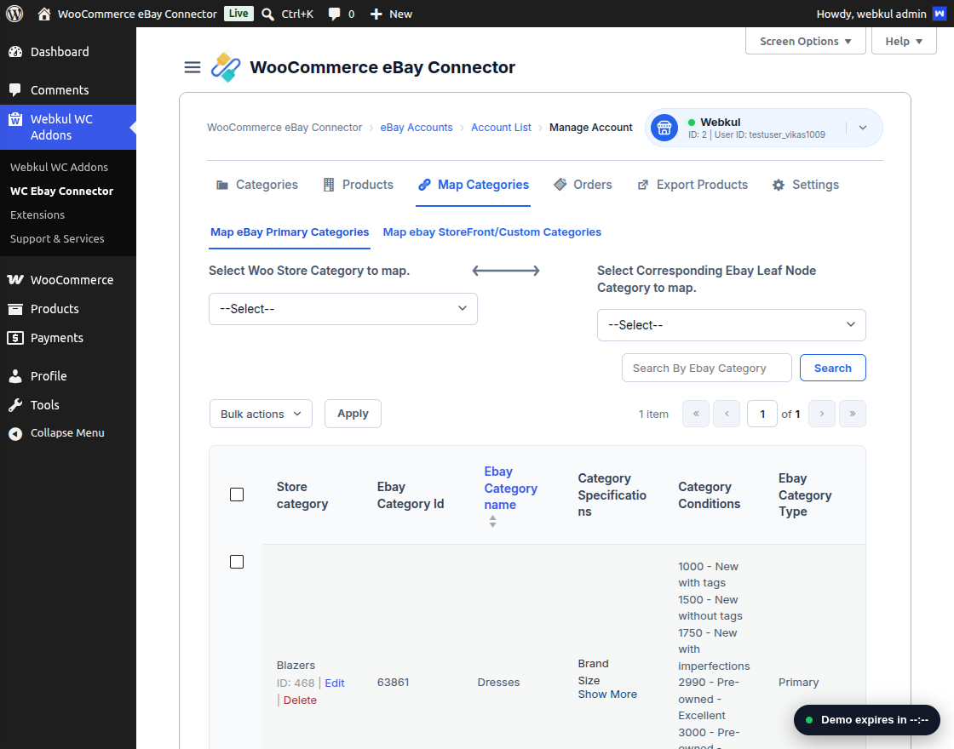This screenshot has height=749, width=954.
Task: Click Show More under Brand Size
Action: (607, 695)
